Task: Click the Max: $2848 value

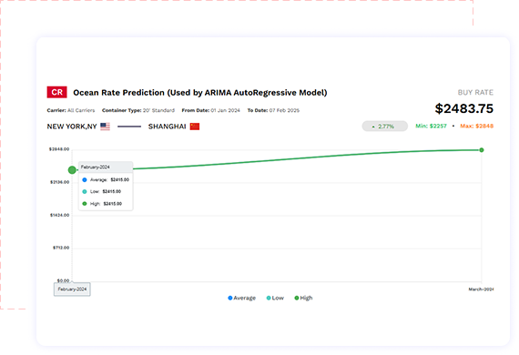Action: 476,126
